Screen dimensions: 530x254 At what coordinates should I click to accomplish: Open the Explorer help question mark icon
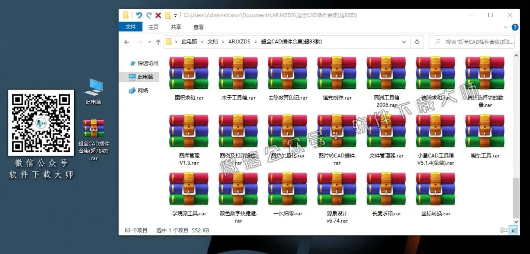click(x=515, y=27)
